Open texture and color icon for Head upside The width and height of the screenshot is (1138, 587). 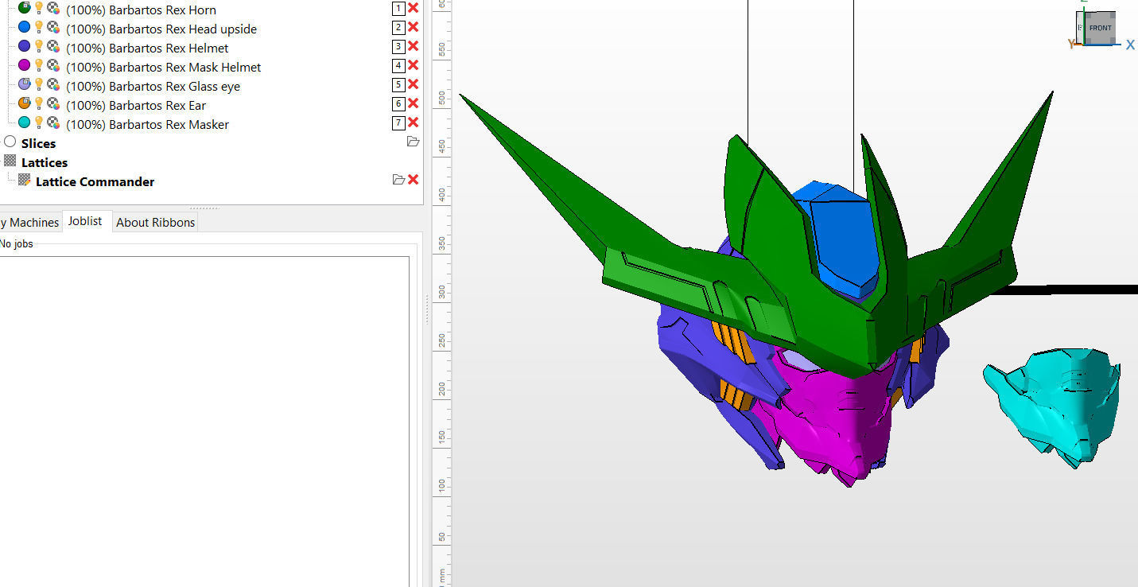click(x=53, y=27)
